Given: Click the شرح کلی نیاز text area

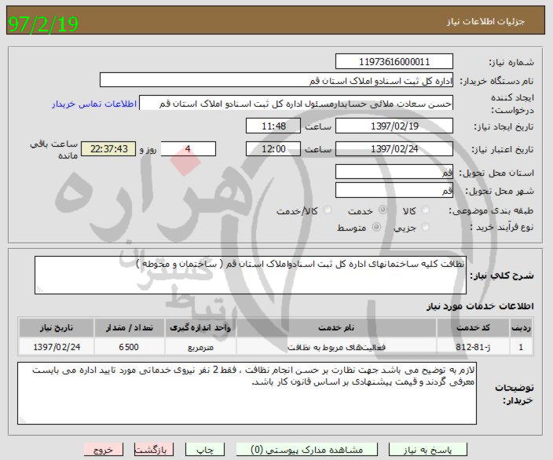Looking at the screenshot, I should (251, 276).
